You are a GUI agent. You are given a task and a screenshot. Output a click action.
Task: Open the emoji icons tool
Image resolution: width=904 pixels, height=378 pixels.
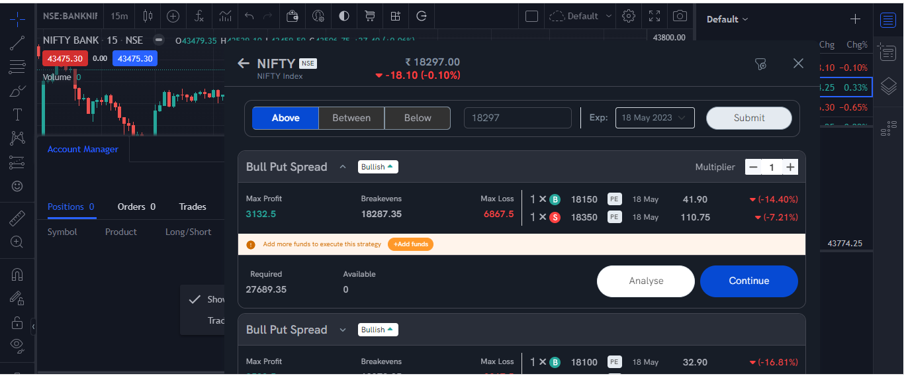[x=17, y=186]
